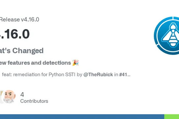Click the blue language bar segment
The width and height of the screenshot is (179, 119).
(x=82, y=117)
